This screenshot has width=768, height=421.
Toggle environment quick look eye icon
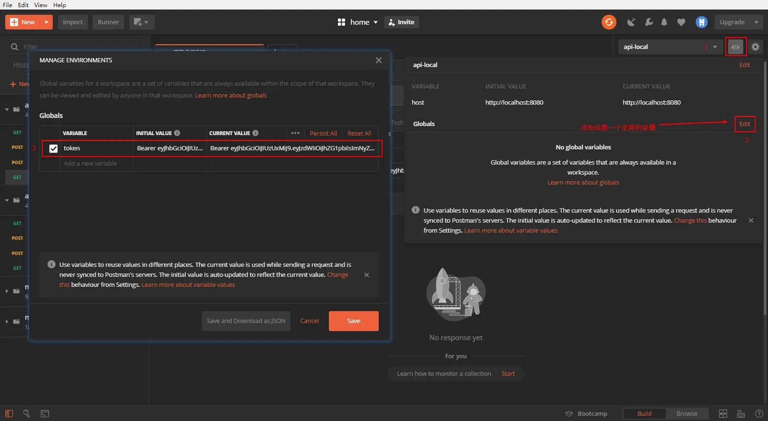coord(735,47)
